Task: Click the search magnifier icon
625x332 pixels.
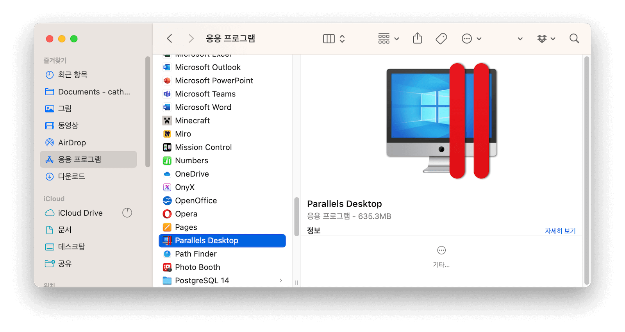Action: (x=574, y=38)
